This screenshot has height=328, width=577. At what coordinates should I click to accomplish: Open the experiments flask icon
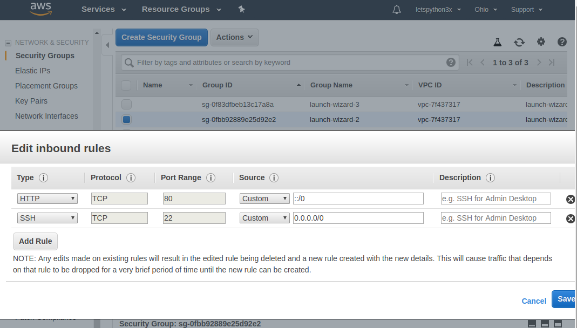point(498,42)
